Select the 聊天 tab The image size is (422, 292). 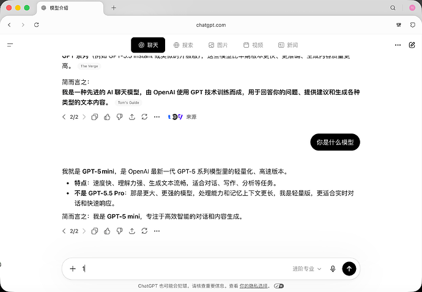[148, 45]
